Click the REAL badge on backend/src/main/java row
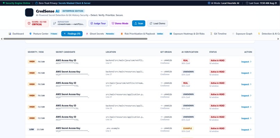This screenshot has width=280, height=138. point(186,60)
